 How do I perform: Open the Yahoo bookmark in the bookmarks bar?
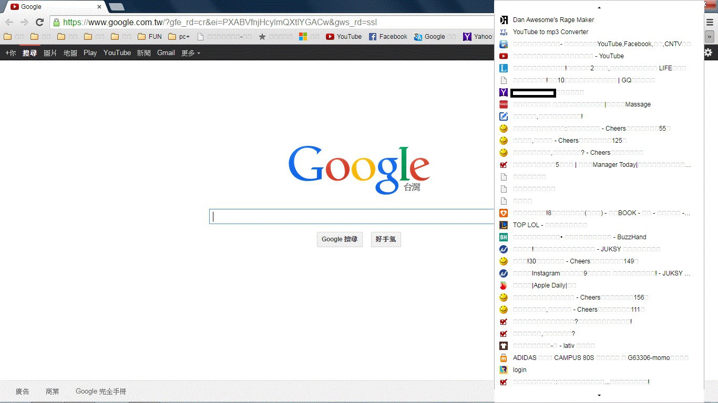click(477, 37)
